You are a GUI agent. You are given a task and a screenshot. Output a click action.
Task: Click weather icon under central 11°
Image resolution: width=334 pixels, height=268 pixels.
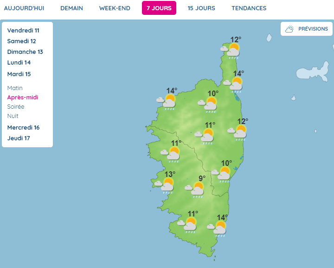204,137
